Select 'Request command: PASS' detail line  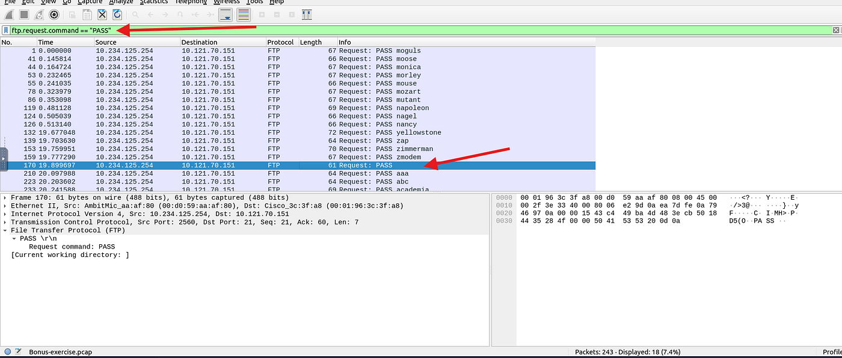point(72,247)
